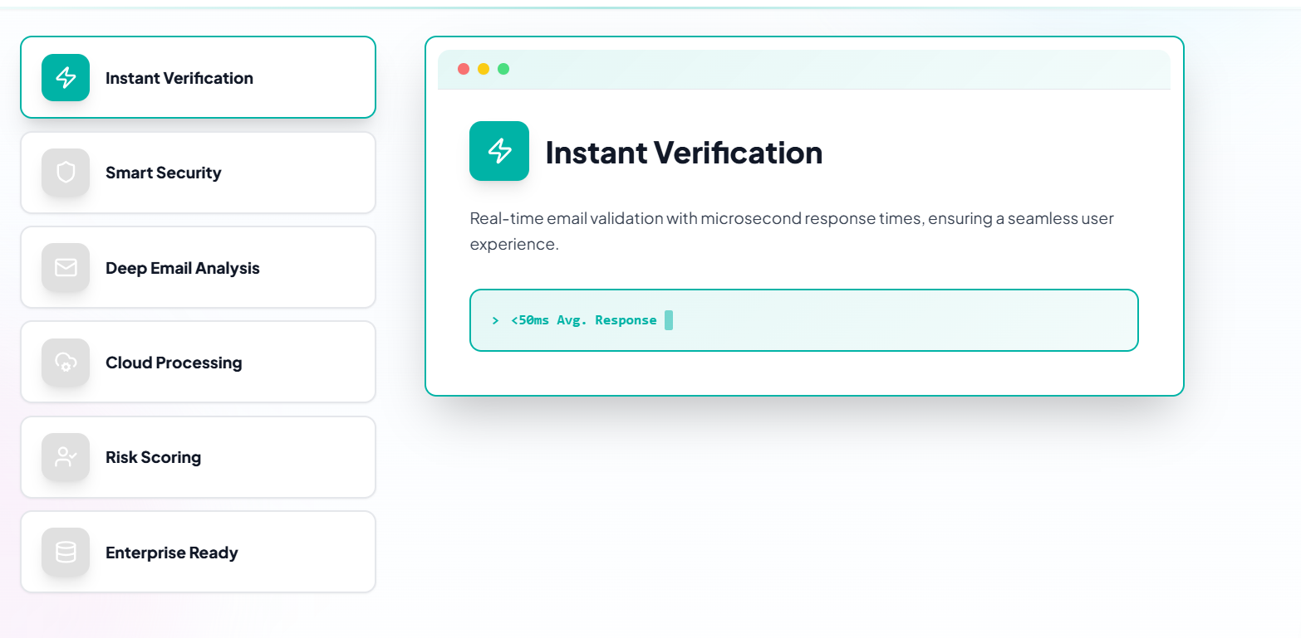The image size is (1301, 638).
Task: Select the Cloud Processing cloud icon
Action: (65, 362)
